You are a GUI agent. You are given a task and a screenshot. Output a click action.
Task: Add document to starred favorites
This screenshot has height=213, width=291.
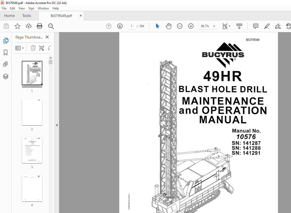click(x=17, y=26)
